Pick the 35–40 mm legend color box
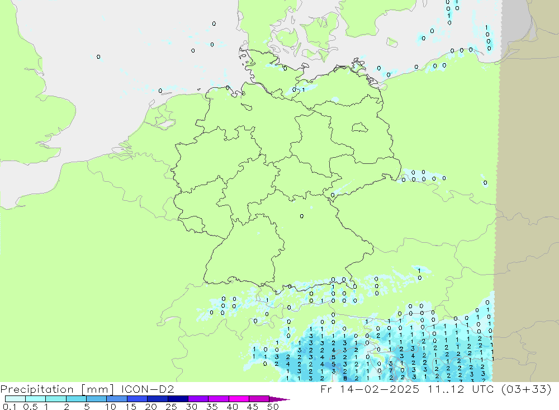The image size is (559, 410). tap(218, 399)
